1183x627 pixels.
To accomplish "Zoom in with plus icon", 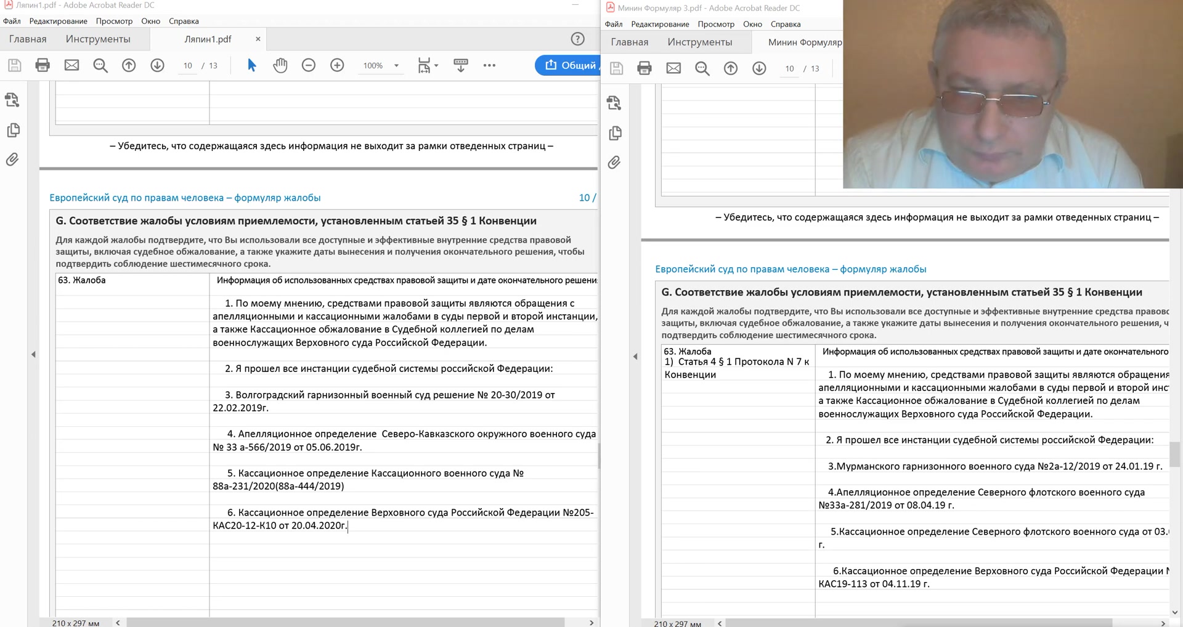I will point(337,65).
